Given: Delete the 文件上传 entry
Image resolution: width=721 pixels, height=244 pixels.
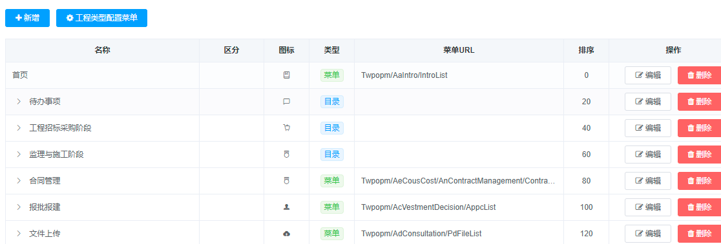Looking at the screenshot, I should click(700, 234).
